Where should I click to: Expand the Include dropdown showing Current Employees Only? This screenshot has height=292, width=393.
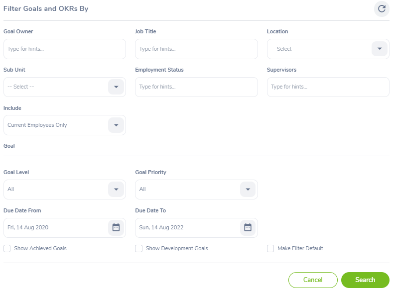click(116, 125)
